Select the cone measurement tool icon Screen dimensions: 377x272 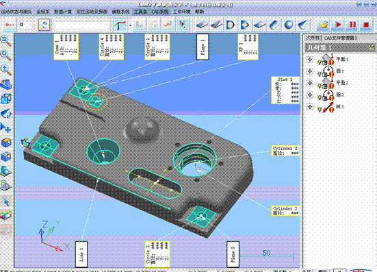tap(303, 25)
